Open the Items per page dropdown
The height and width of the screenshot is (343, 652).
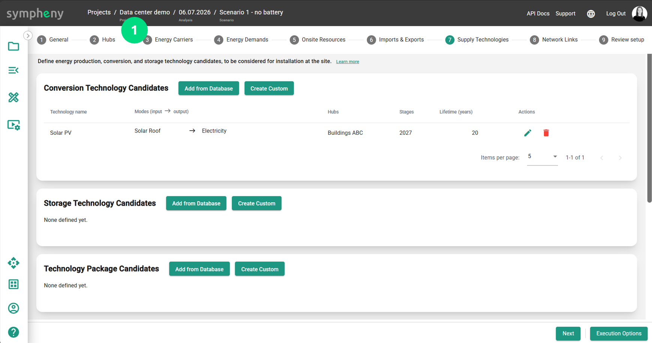click(542, 157)
